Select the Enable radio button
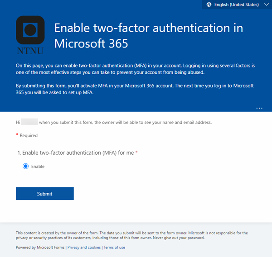The height and width of the screenshot is (257, 272). [26, 166]
